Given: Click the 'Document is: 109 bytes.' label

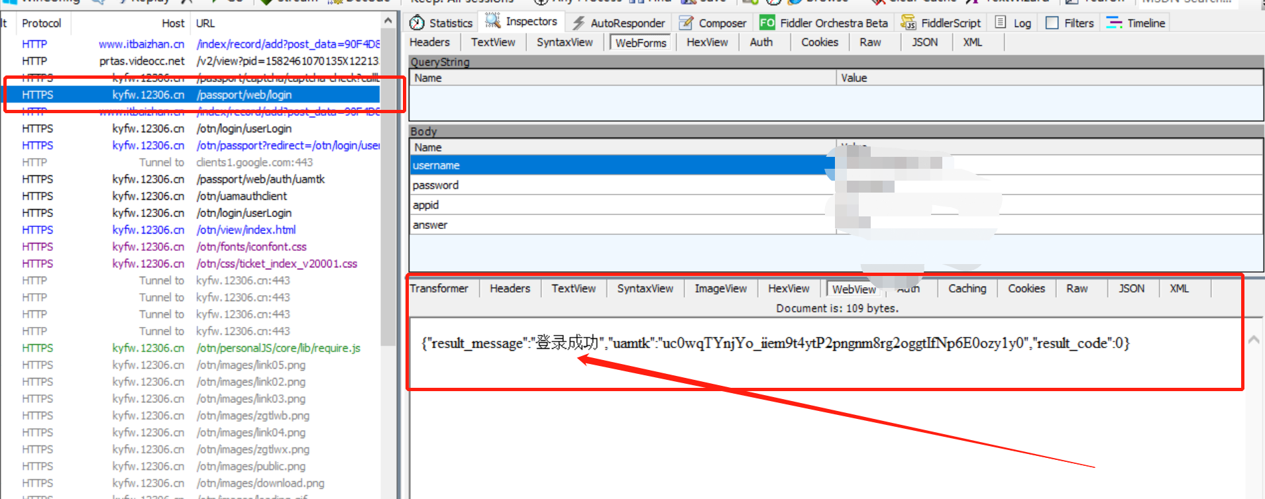Looking at the screenshot, I should click(837, 308).
